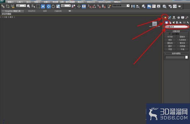
Task: Switch to the 对象绘制 ribbon tab
Action: coord(58,11)
